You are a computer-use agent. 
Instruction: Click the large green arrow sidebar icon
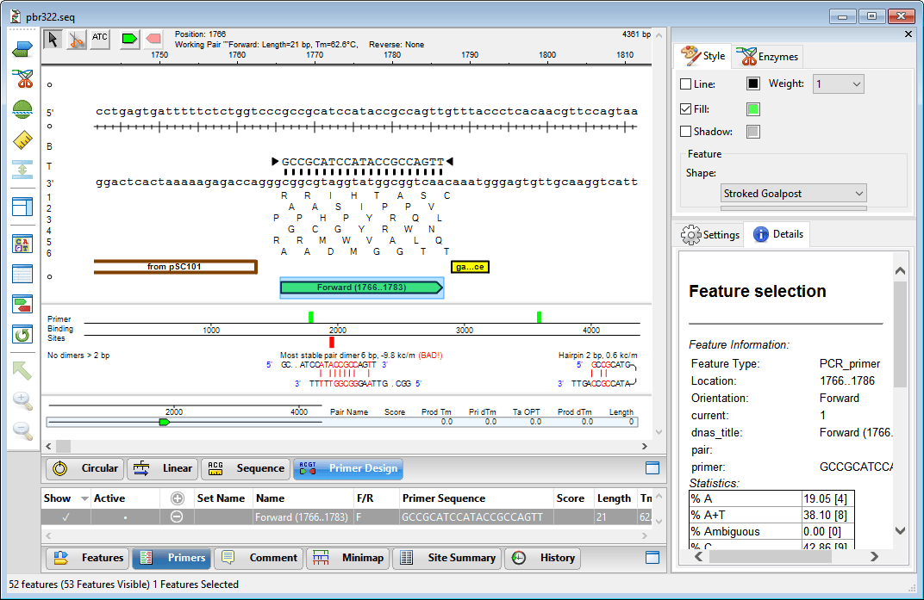pyautogui.click(x=22, y=370)
